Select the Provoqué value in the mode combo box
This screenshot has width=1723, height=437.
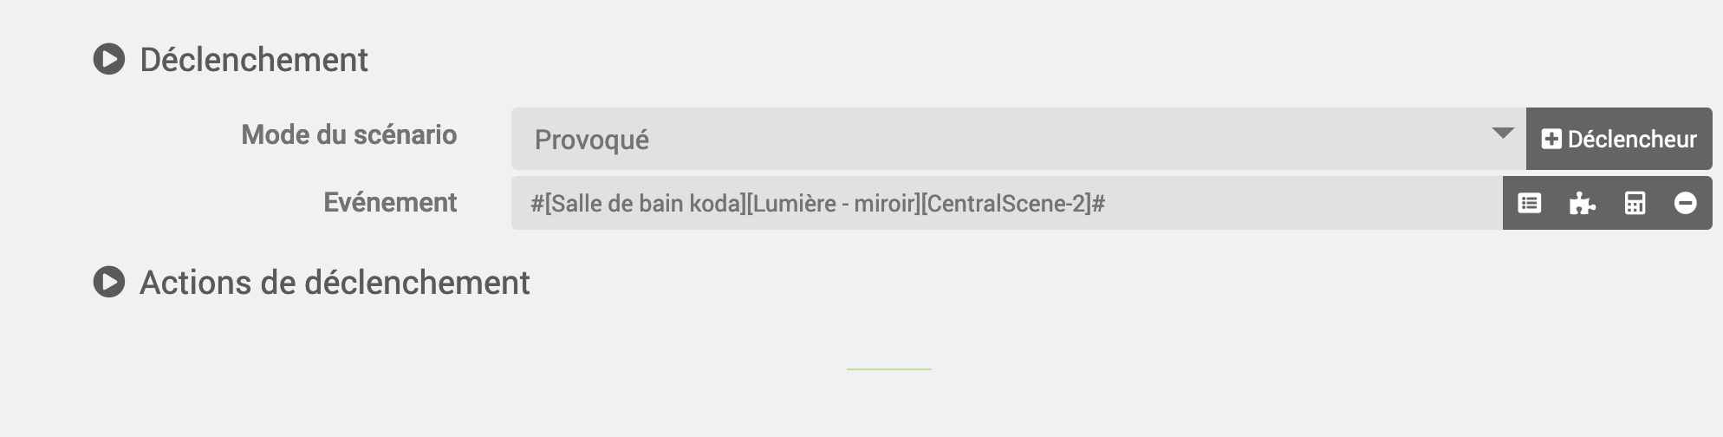pos(592,140)
